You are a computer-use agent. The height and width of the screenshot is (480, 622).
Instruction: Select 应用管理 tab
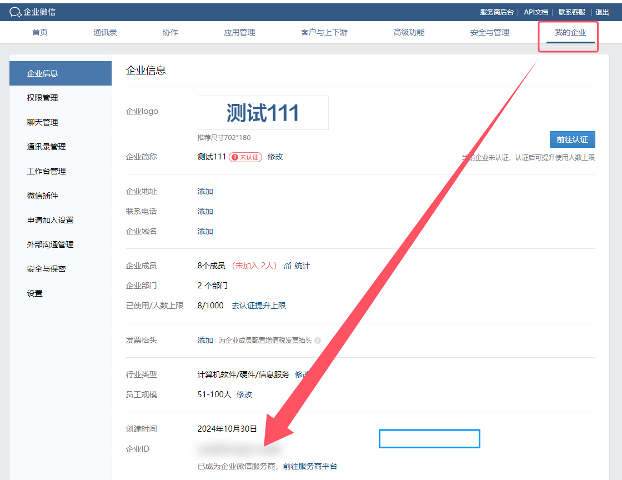click(x=239, y=33)
